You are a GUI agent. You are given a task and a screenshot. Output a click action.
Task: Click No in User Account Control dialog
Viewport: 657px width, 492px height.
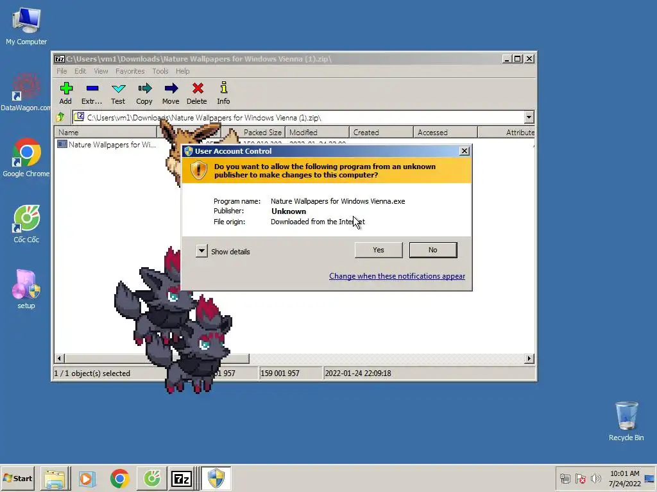coord(433,250)
